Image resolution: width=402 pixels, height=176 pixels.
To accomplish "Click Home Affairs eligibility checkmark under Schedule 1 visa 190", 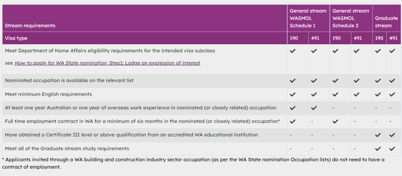I will coord(293,51).
